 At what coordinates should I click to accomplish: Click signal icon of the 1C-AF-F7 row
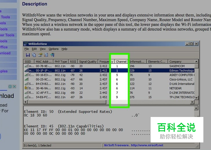coord(27,92)
